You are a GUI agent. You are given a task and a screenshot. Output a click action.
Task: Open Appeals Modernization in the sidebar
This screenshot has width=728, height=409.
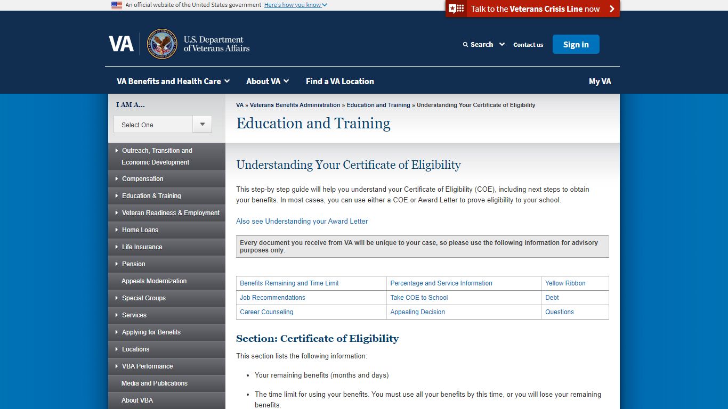tap(166, 281)
